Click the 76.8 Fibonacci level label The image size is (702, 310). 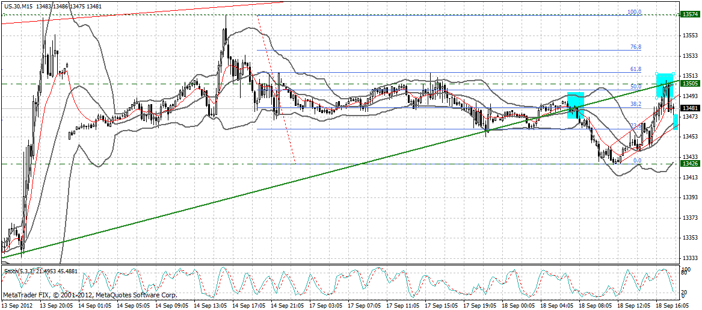click(x=636, y=47)
